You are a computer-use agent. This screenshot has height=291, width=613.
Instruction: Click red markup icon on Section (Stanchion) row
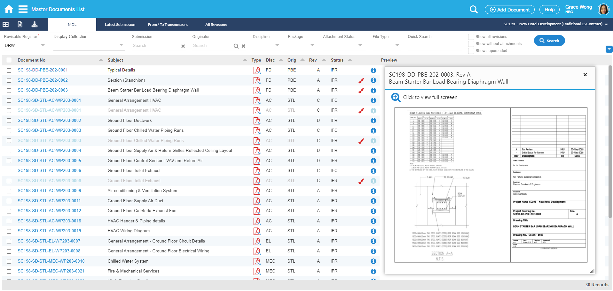pyautogui.click(x=361, y=80)
